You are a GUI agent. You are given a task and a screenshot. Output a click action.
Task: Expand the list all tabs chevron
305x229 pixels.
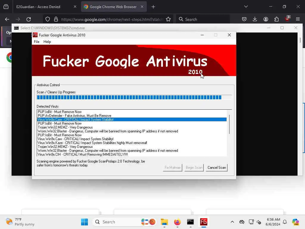[246, 7]
